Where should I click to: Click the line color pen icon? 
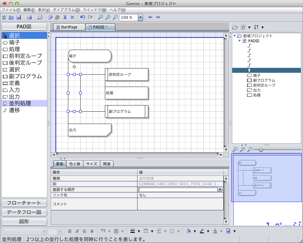[202, 231]
